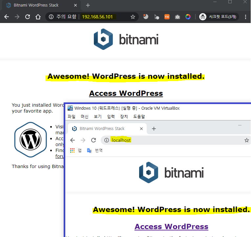Open the 장치 menu in VirtualBox

[x=124, y=117]
